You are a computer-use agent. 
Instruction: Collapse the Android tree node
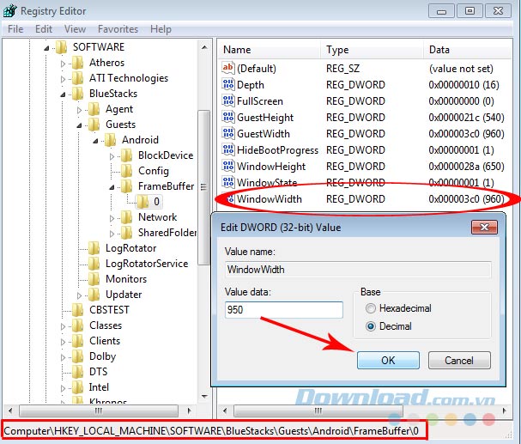coord(95,141)
